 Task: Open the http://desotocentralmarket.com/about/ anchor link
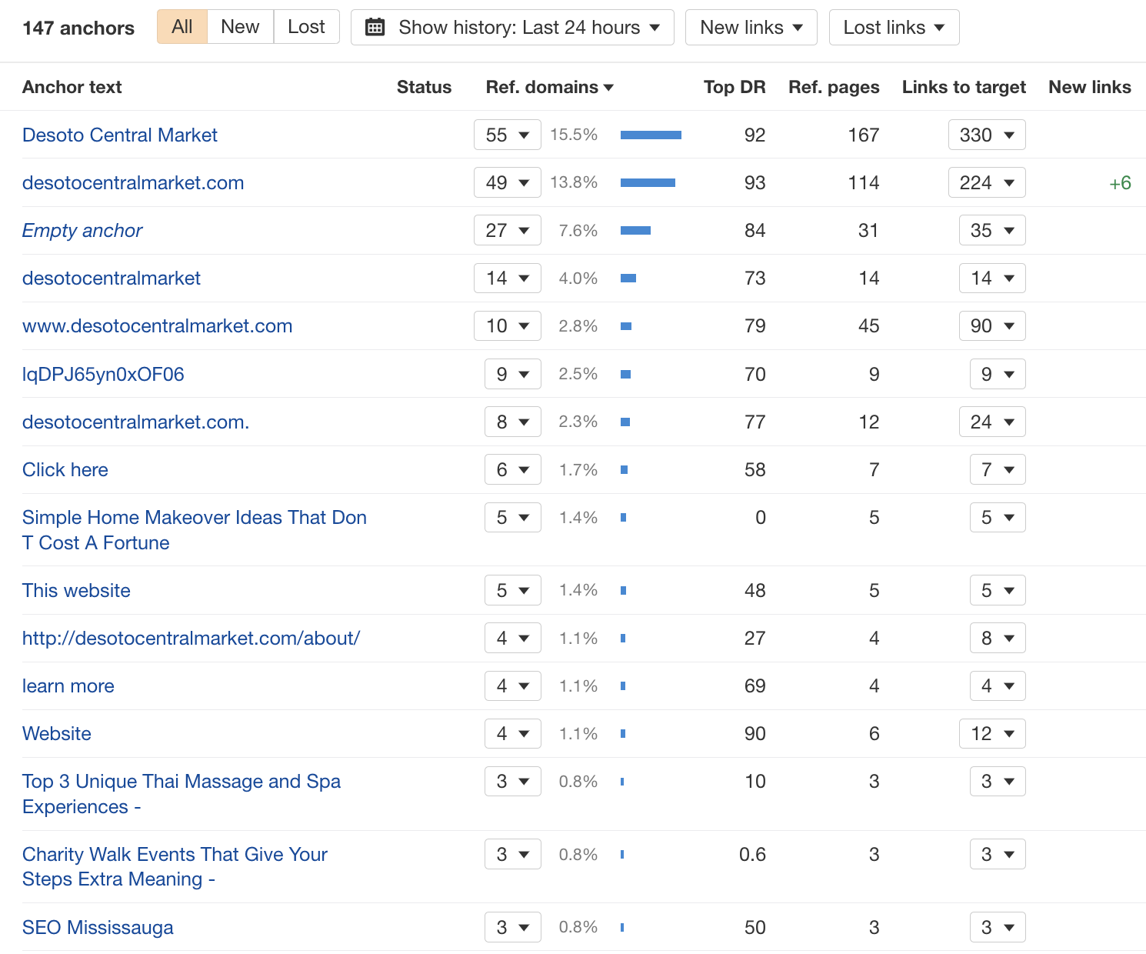(192, 638)
